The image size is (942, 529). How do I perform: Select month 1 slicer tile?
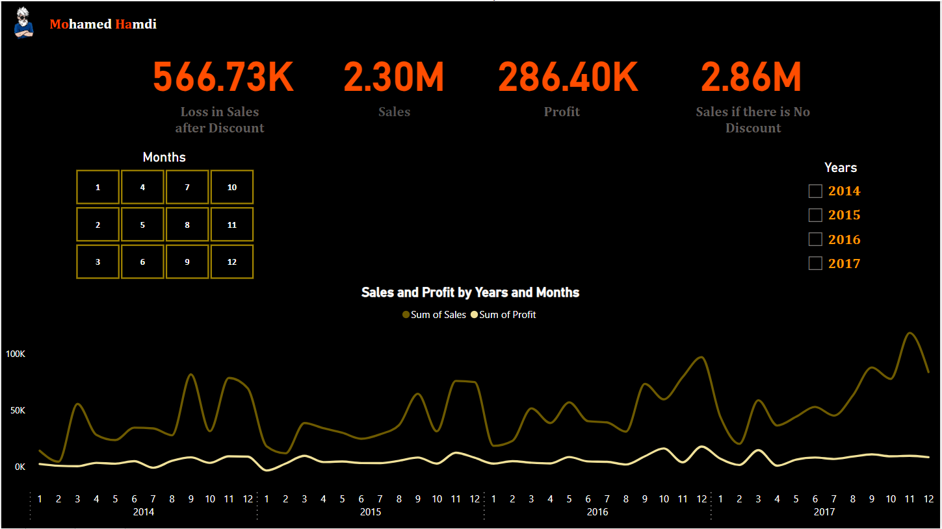pyautogui.click(x=98, y=188)
